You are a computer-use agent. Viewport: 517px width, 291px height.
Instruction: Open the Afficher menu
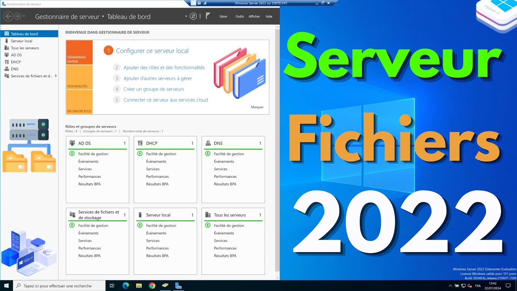tap(254, 17)
